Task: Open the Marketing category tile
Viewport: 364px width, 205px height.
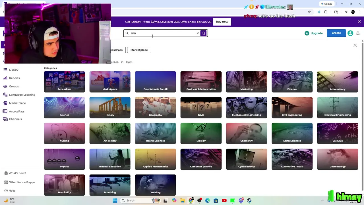Action: (x=246, y=82)
